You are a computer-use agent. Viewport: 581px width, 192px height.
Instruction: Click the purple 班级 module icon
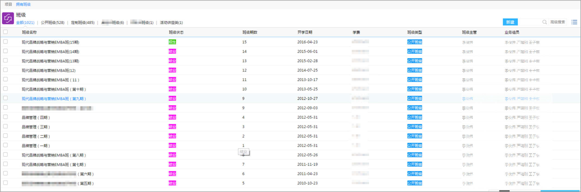[x=8, y=18]
